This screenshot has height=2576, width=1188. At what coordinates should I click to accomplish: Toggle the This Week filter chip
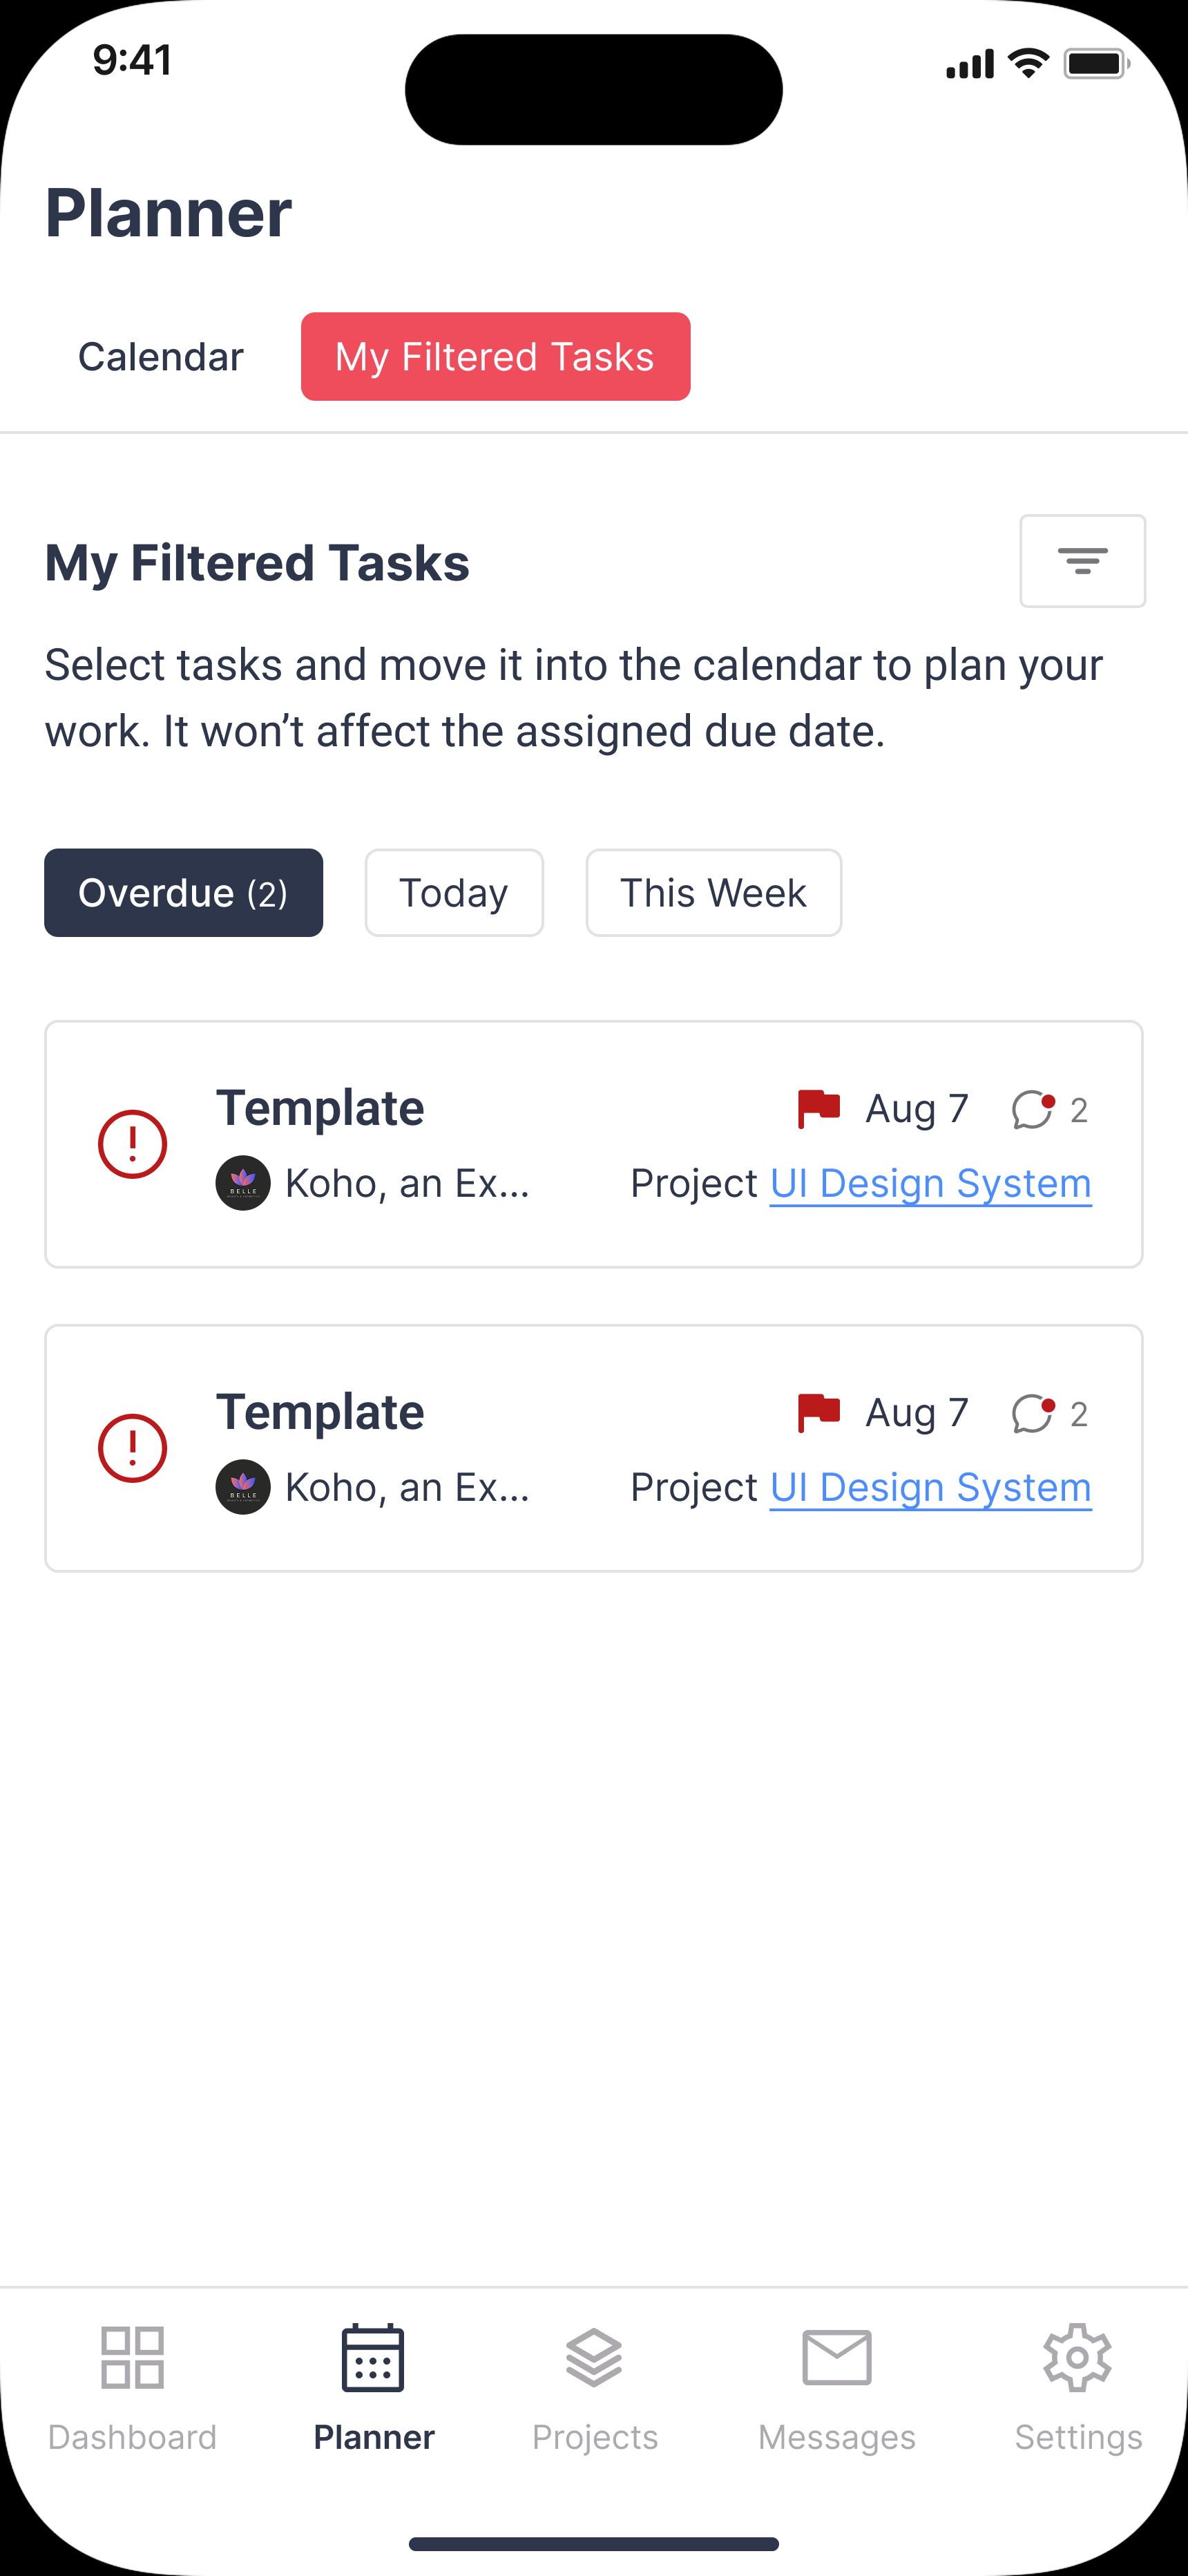point(713,893)
